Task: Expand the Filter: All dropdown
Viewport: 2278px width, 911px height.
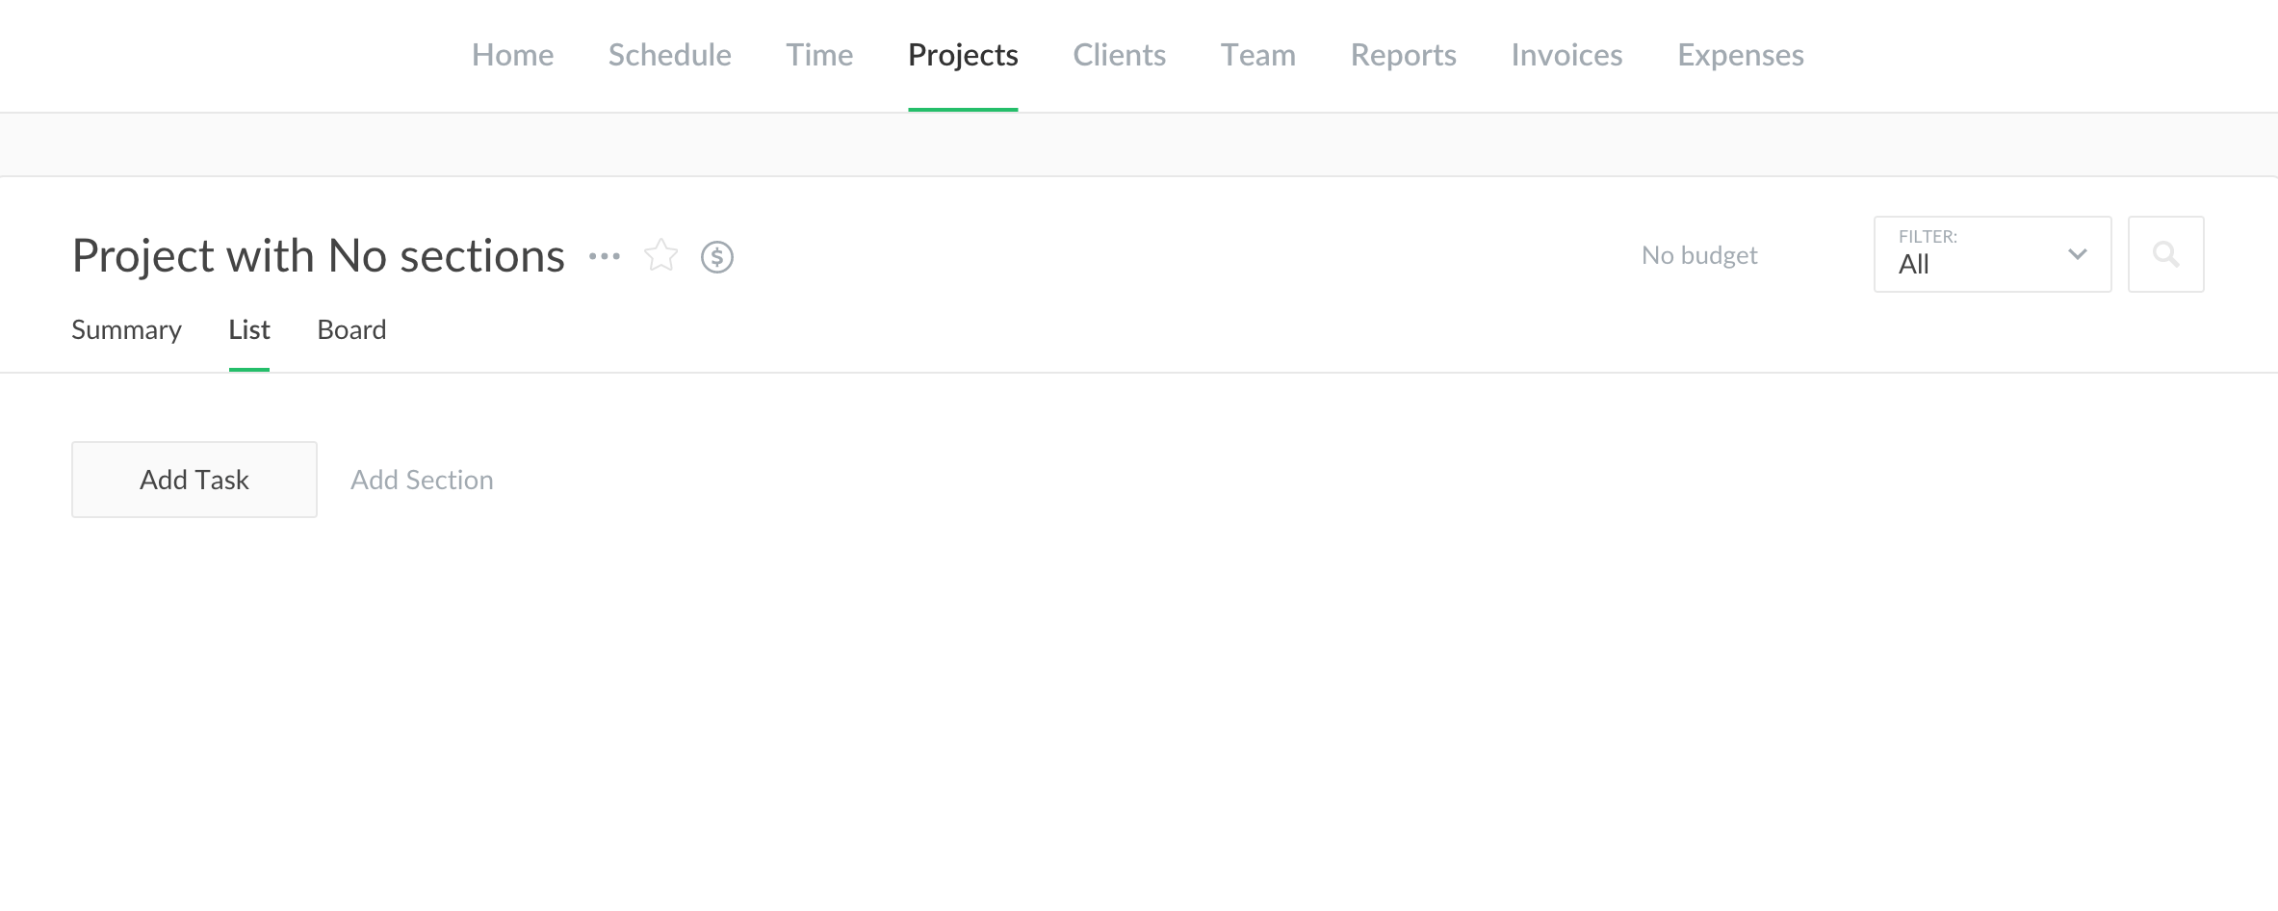Action: (1992, 254)
